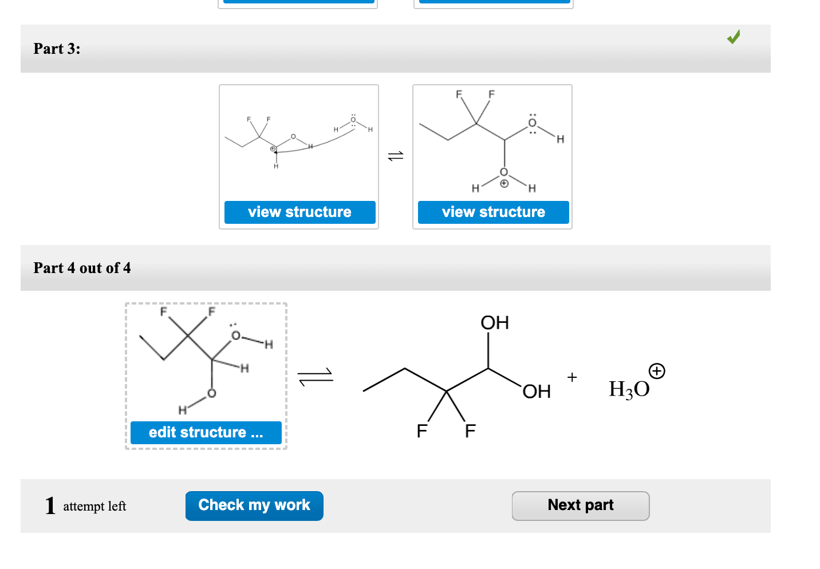This screenshot has width=820, height=569.
Task: Click the plus sign between products
Action: pyautogui.click(x=571, y=377)
